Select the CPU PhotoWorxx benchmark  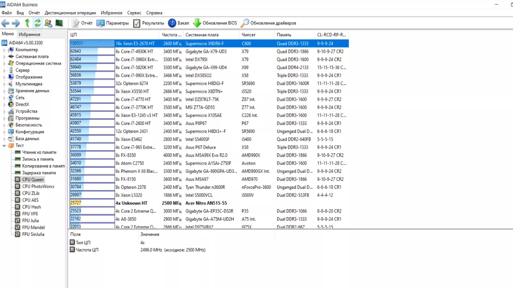click(x=38, y=186)
